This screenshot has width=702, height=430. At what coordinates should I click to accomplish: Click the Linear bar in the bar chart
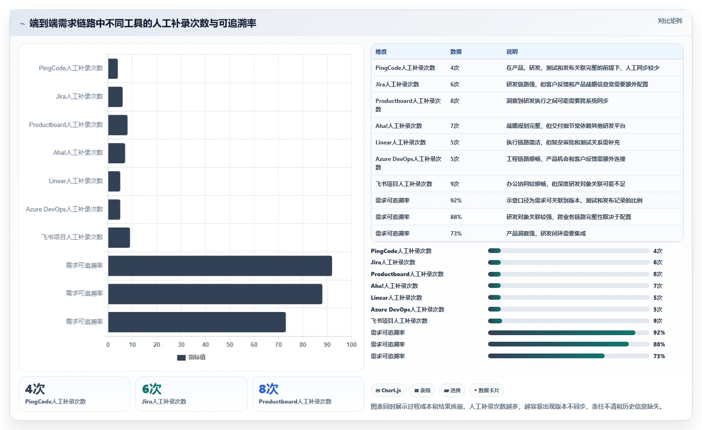[x=114, y=181]
